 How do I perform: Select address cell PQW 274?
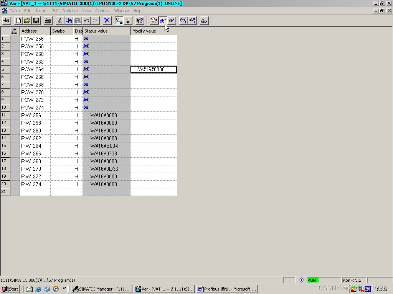35,108
